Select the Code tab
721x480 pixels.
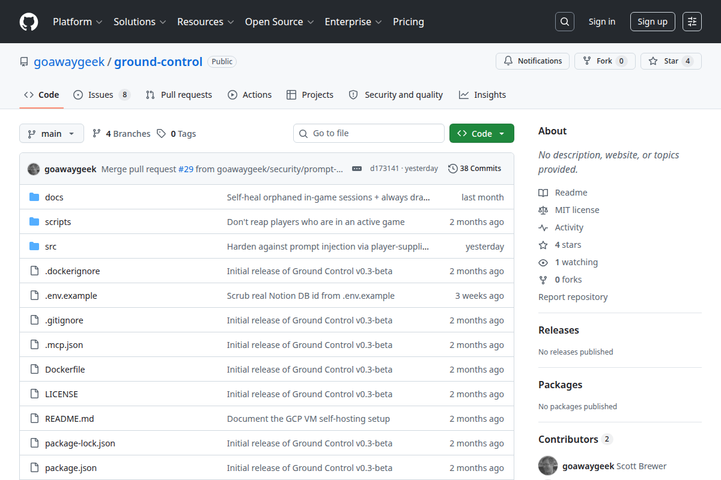click(x=41, y=95)
